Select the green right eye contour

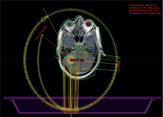click(69, 23)
